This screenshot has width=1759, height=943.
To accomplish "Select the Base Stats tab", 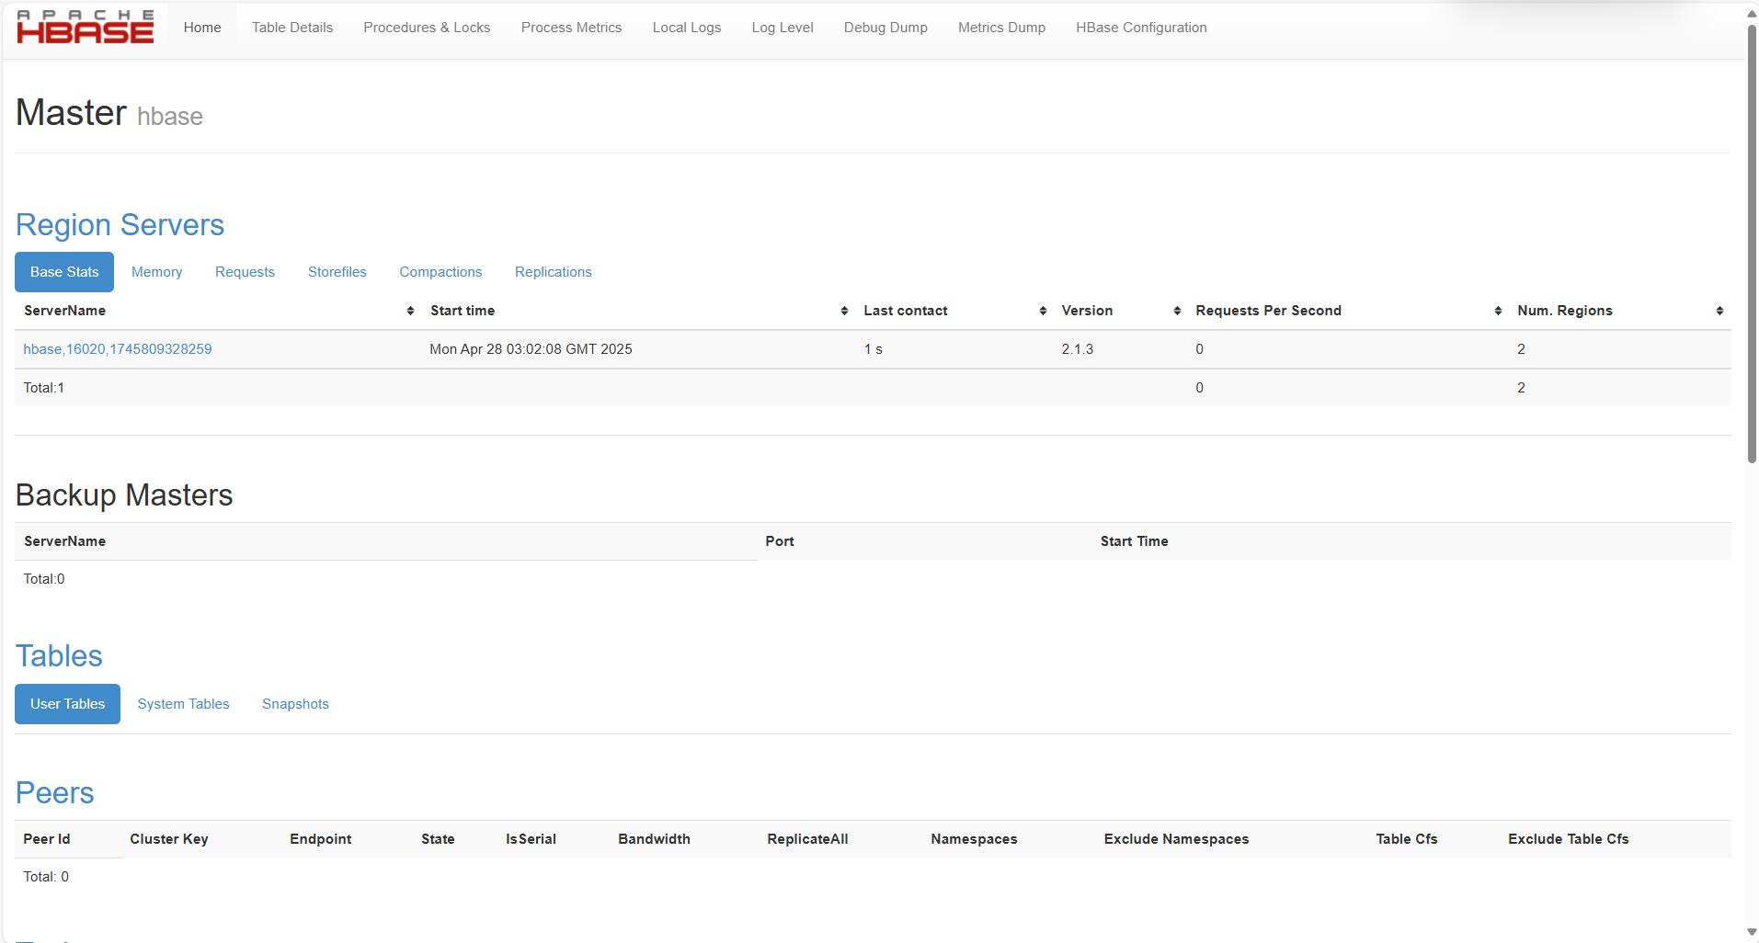I will (64, 272).
